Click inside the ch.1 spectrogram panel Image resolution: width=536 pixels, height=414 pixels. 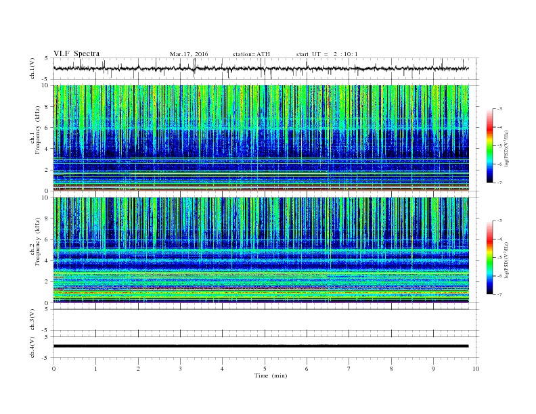pyautogui.click(x=261, y=138)
